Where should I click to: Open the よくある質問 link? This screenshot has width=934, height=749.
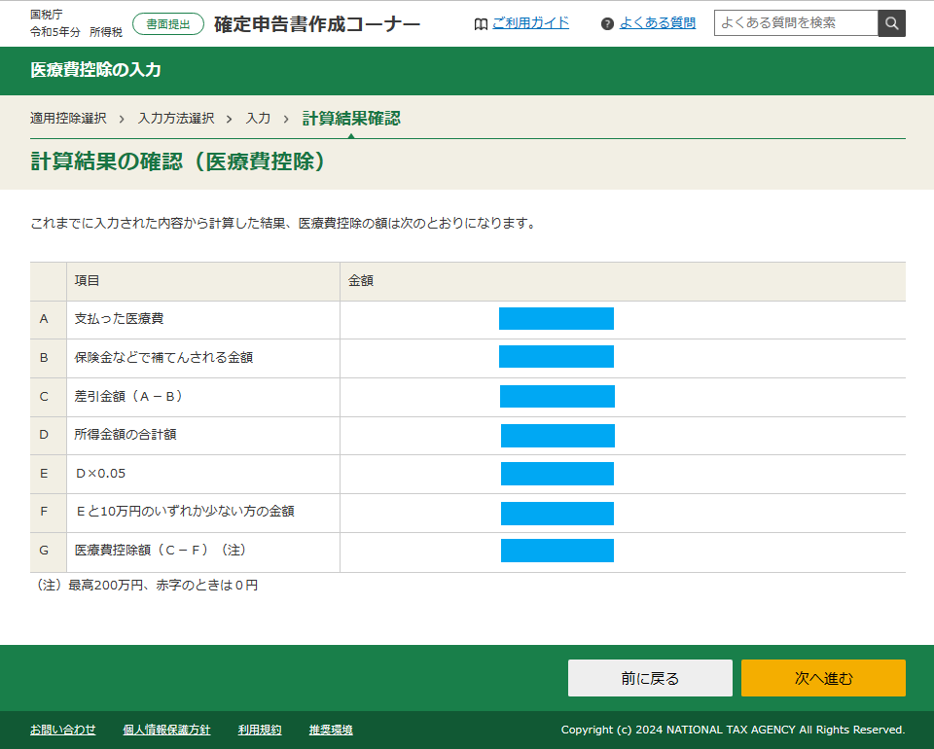tap(657, 23)
